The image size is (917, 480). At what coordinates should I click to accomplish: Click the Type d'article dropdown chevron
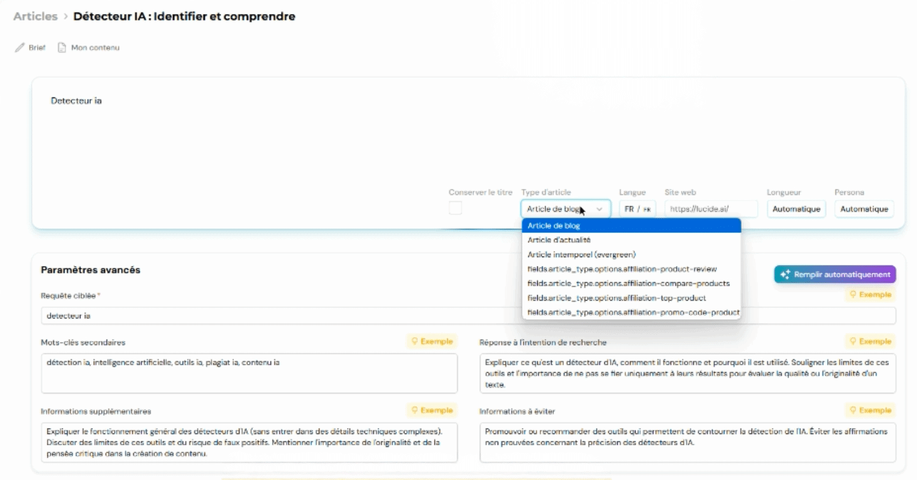(599, 209)
